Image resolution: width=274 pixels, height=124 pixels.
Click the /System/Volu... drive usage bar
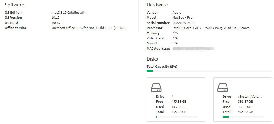coord(244,117)
